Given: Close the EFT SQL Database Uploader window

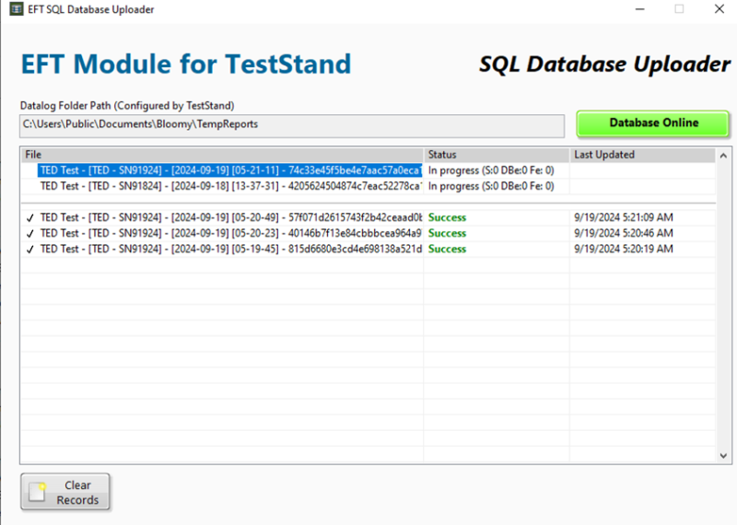Looking at the screenshot, I should click(x=719, y=9).
